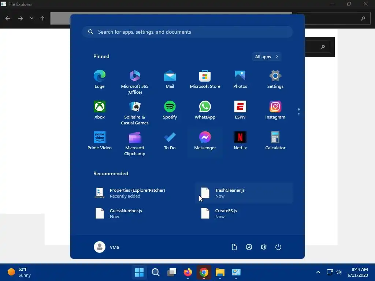The height and width of the screenshot is (281, 375).
Task: Click File Explorer forward arrow
Action: pyautogui.click(x=21, y=18)
